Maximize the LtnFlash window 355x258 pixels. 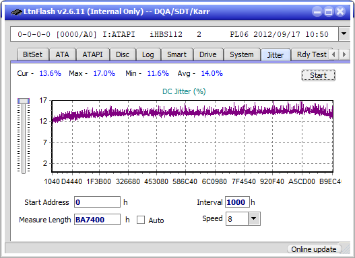[329, 11]
